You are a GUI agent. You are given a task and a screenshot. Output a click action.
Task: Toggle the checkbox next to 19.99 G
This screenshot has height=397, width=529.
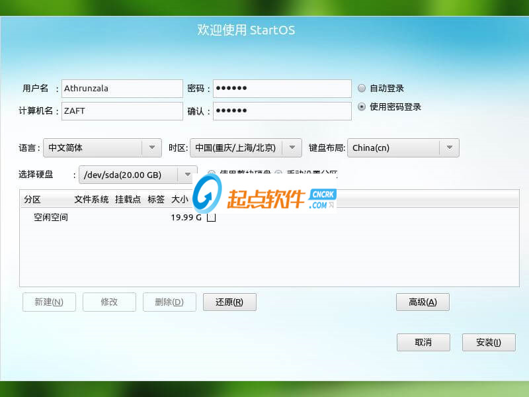(x=211, y=218)
